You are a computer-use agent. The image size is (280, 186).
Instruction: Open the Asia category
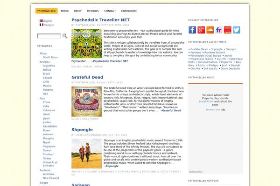pyautogui.click(x=42, y=99)
